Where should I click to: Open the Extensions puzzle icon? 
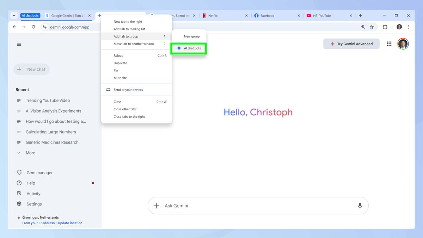385,27
